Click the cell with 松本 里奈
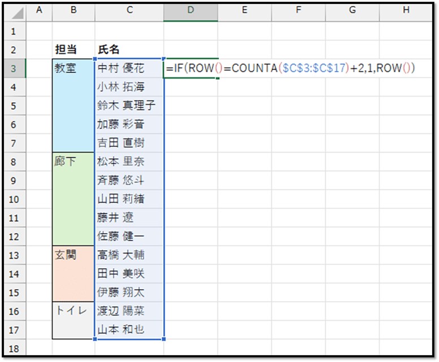Screen dimensions: 439x362 point(129,162)
